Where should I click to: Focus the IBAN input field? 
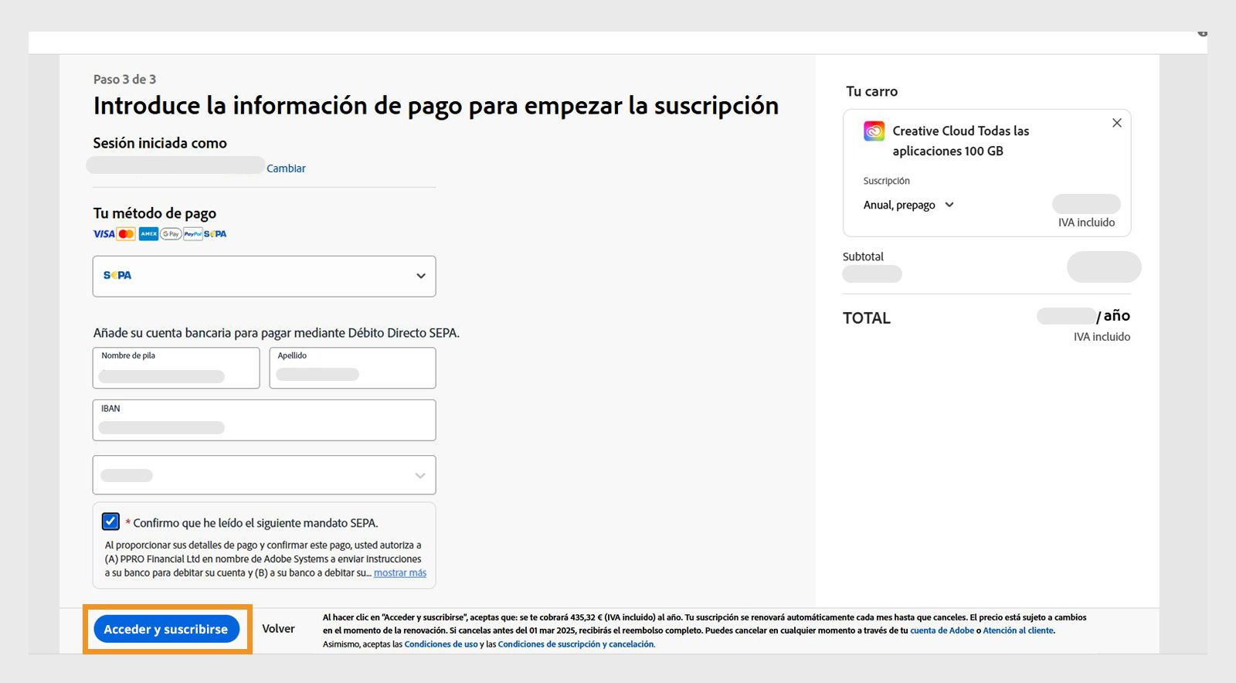[x=264, y=420]
